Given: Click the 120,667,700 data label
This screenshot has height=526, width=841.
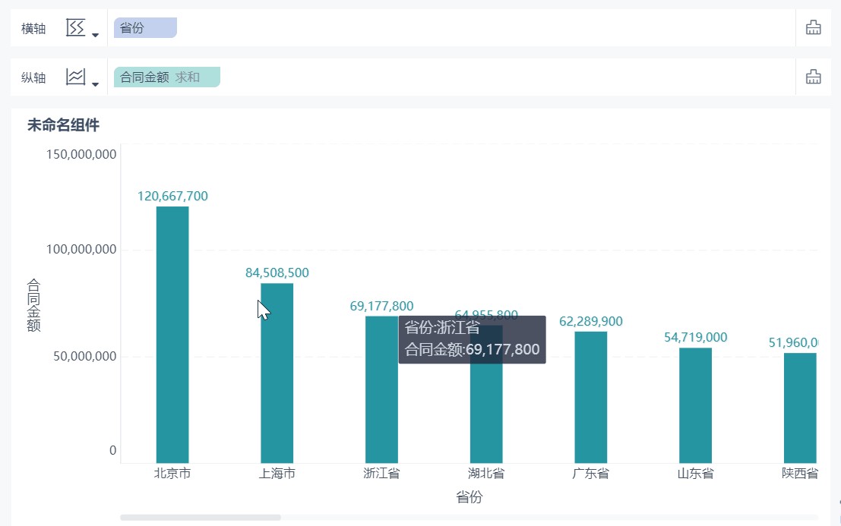Looking at the screenshot, I should tap(172, 197).
